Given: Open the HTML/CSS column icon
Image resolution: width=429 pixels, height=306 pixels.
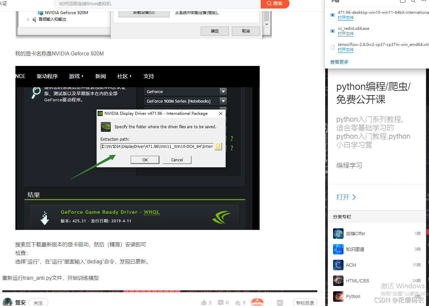Looking at the screenshot, I should pos(338,281).
